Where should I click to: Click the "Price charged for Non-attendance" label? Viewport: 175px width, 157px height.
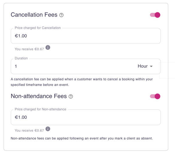40,109
